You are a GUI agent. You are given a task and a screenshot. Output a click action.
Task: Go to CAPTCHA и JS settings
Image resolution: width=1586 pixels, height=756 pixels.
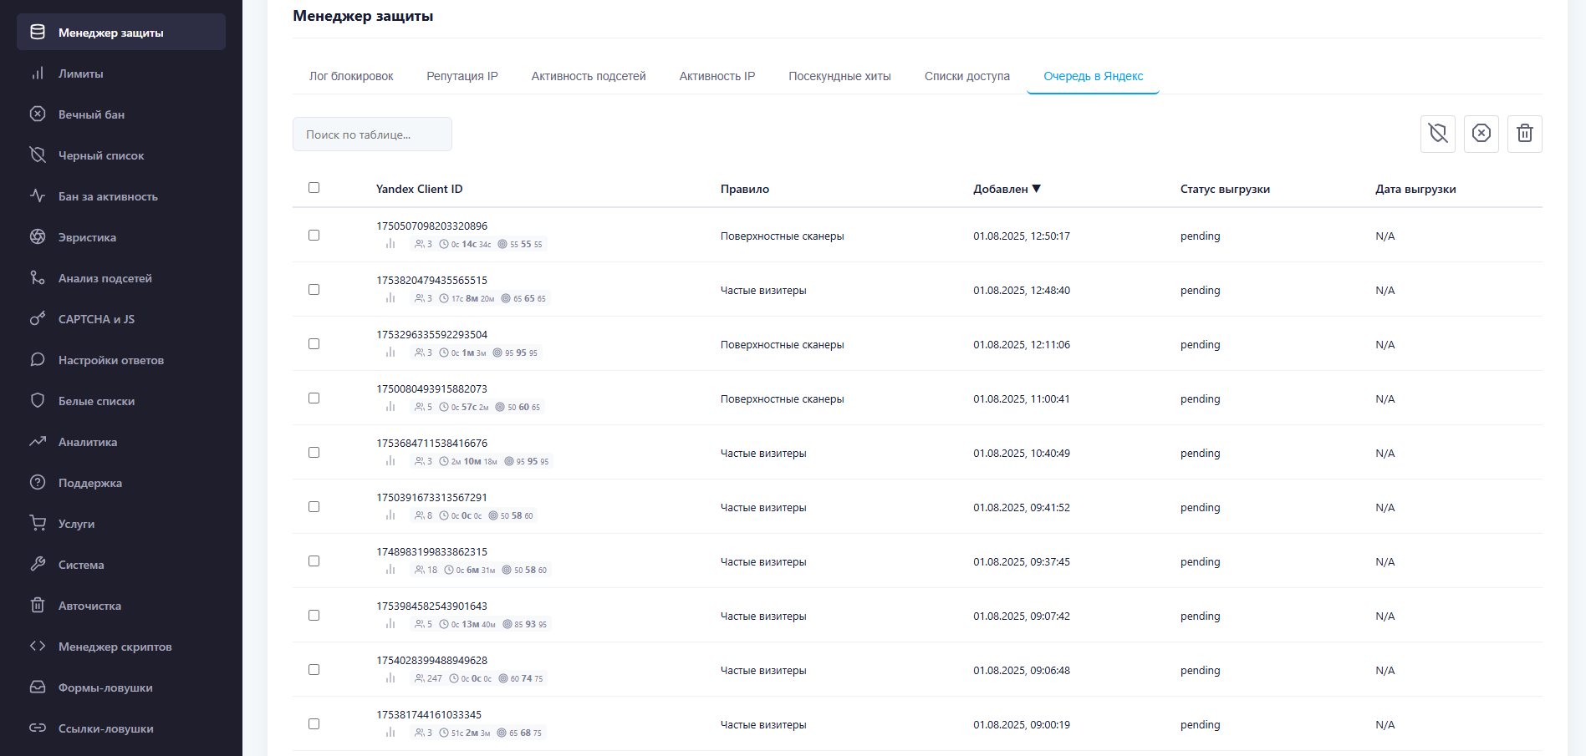tap(96, 319)
